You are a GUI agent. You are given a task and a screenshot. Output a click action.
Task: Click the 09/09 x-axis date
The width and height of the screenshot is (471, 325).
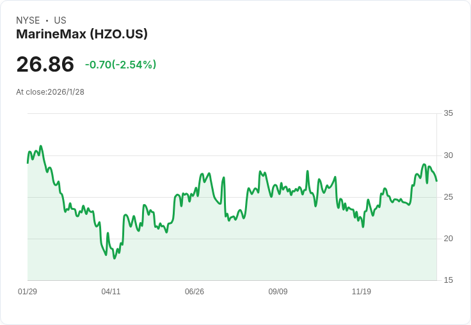coord(278,292)
